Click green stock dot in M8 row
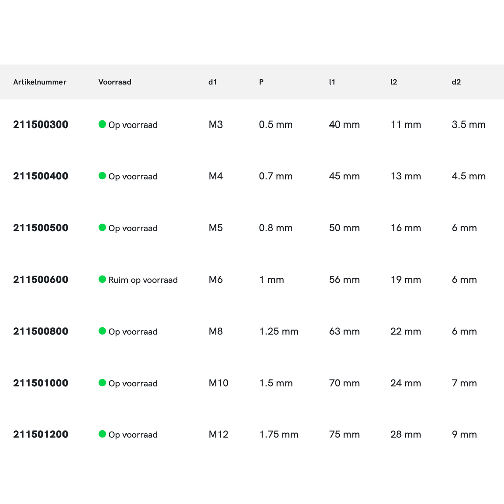The width and height of the screenshot is (504, 504). click(102, 331)
